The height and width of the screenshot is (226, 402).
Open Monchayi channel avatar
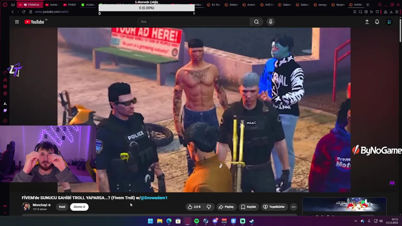point(26,207)
